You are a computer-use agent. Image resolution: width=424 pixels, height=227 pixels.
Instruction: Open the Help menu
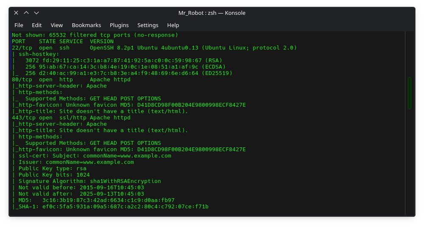point(173,25)
